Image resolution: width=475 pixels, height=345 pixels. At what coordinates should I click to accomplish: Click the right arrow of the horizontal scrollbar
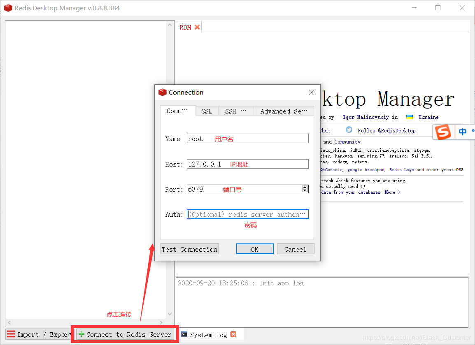point(161,322)
